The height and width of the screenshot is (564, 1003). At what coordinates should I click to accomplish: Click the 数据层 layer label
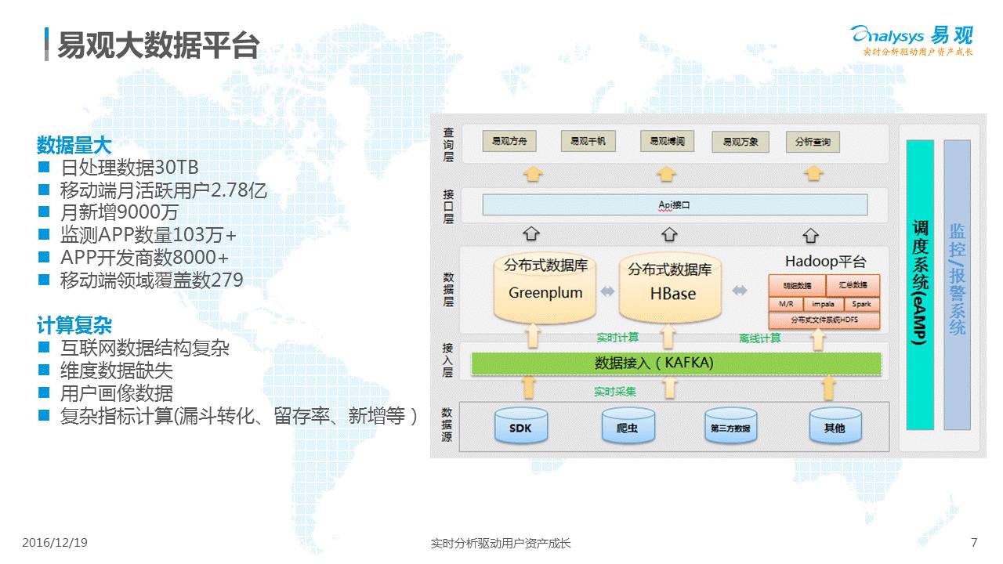pyautogui.click(x=448, y=290)
